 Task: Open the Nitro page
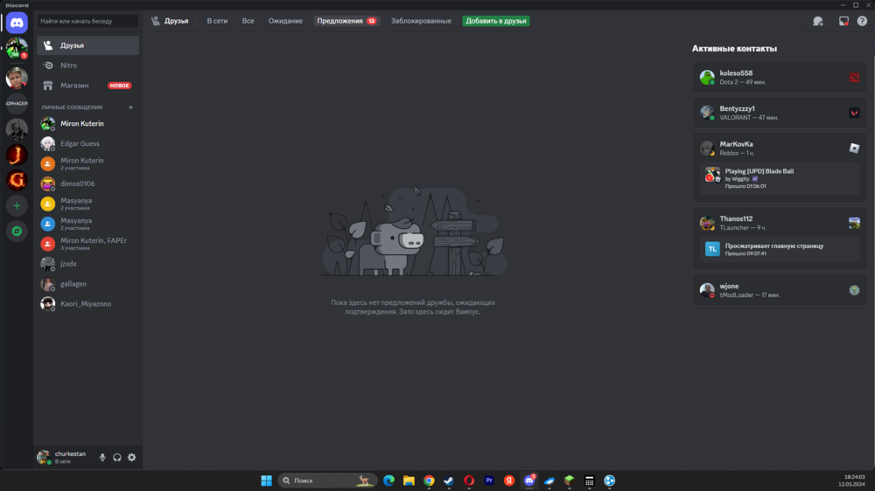[88, 66]
